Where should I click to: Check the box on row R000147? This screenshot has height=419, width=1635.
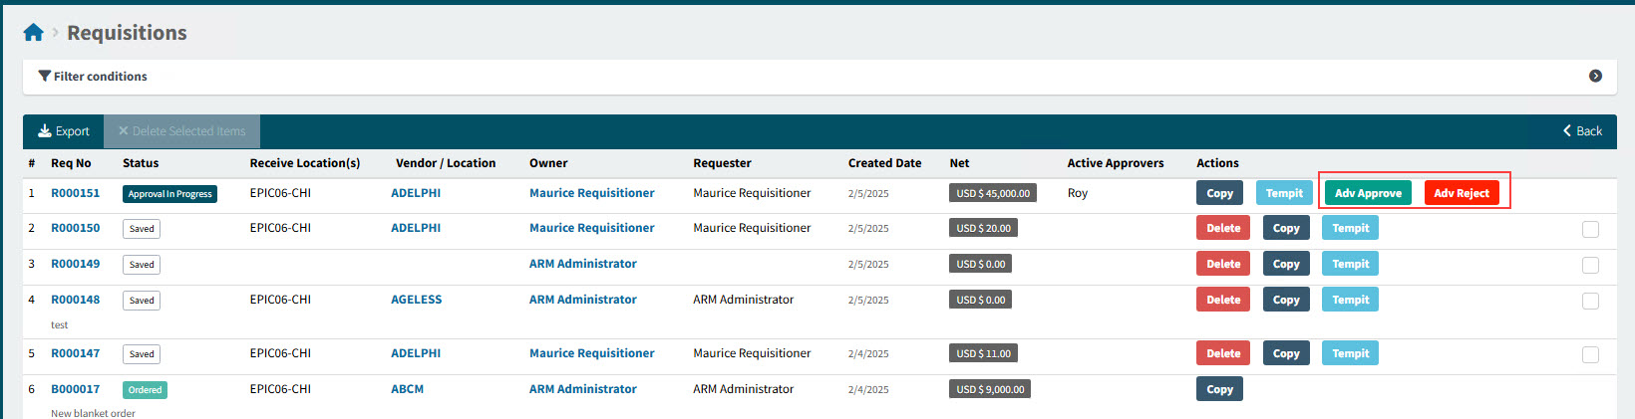(x=1590, y=354)
